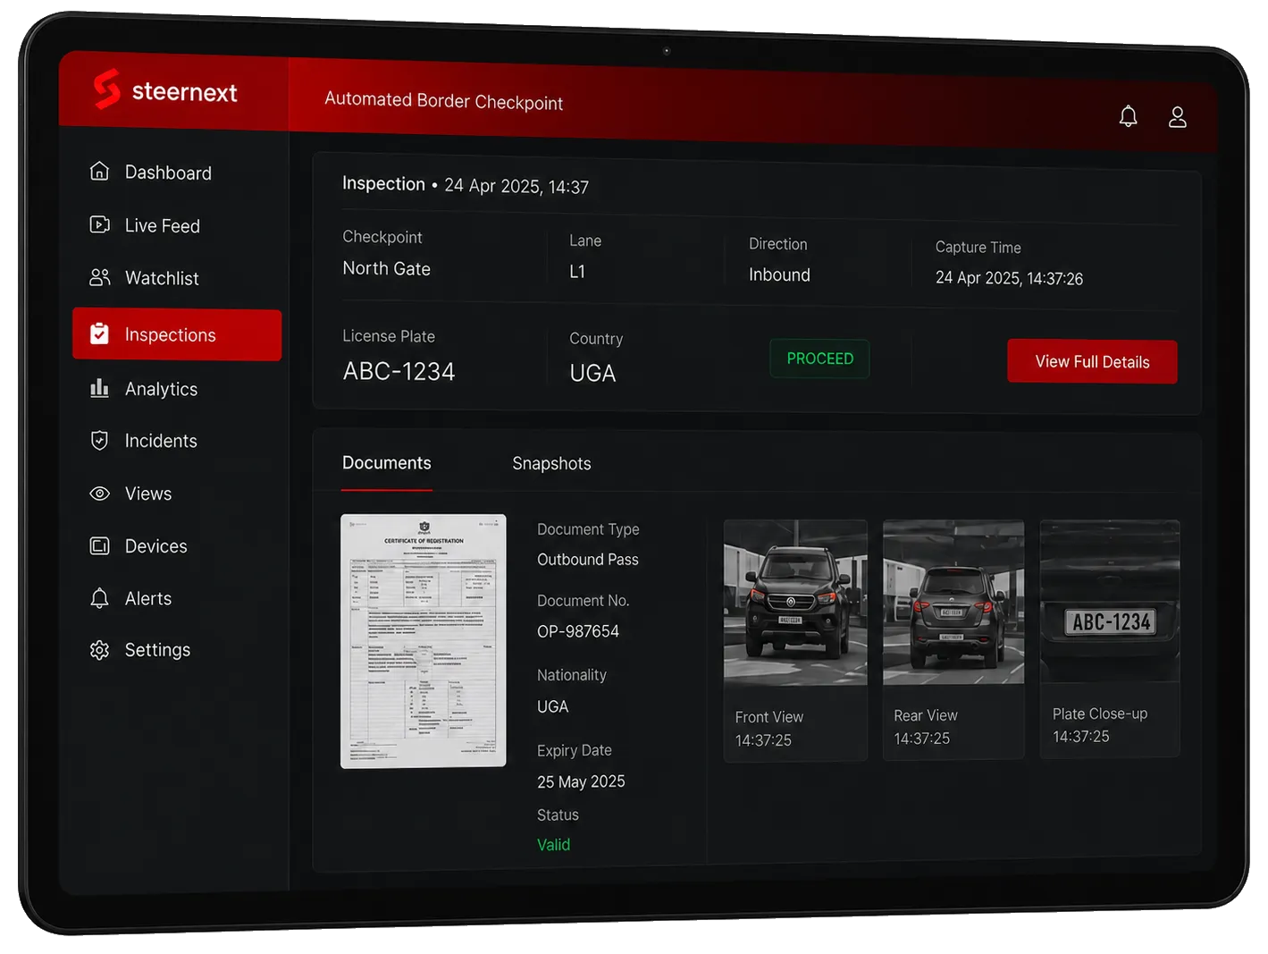
Task: Click the Plate Close-up caption text
Action: [1099, 713]
